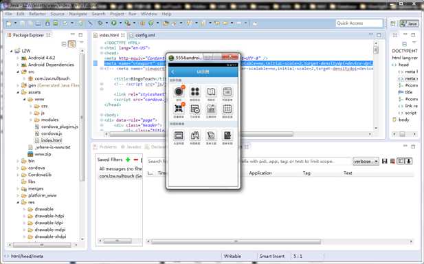This screenshot has width=424, height=264.
Task: Select the com.lzw.nulltouch LogCat filter
Action: tap(120, 176)
